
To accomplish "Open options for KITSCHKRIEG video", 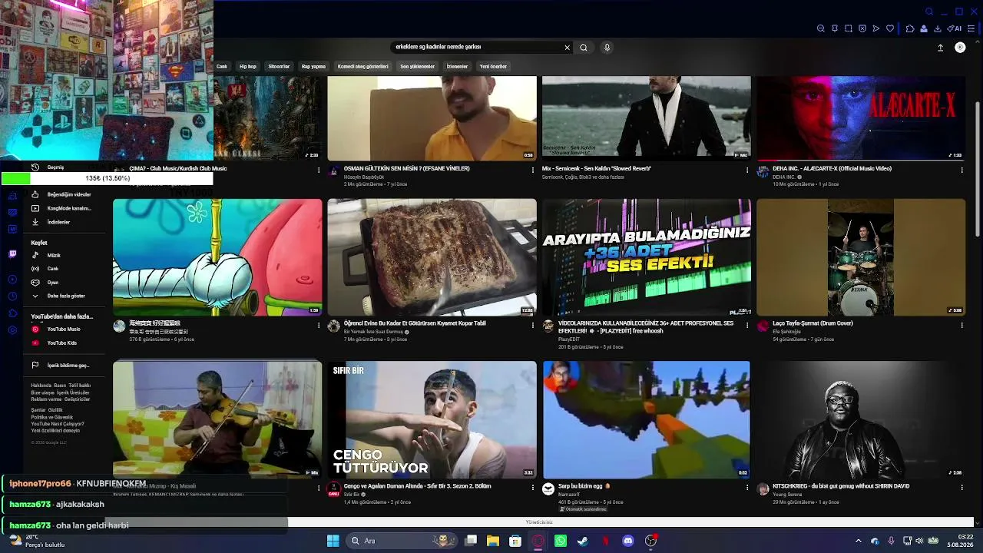I will 961,488.
